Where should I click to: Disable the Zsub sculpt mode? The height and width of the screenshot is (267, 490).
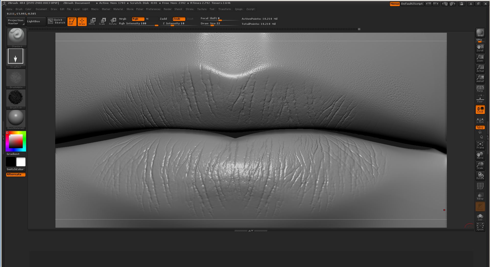point(179,19)
